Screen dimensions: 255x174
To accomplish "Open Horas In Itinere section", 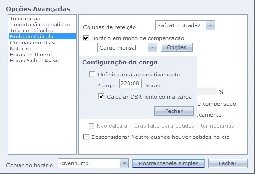I will [31, 55].
